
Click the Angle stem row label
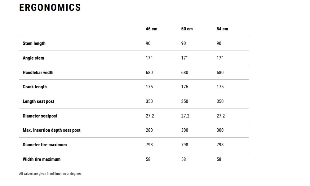pyautogui.click(x=33, y=58)
